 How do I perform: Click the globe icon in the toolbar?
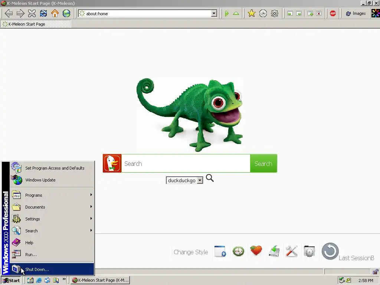pyautogui.click(x=66, y=13)
